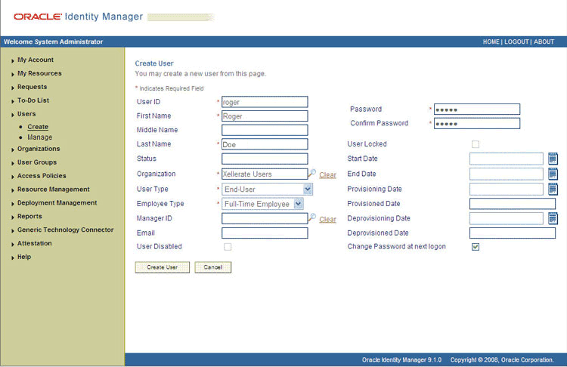567x367 pixels.
Task: Open the Resource Management menu
Action: click(x=54, y=190)
